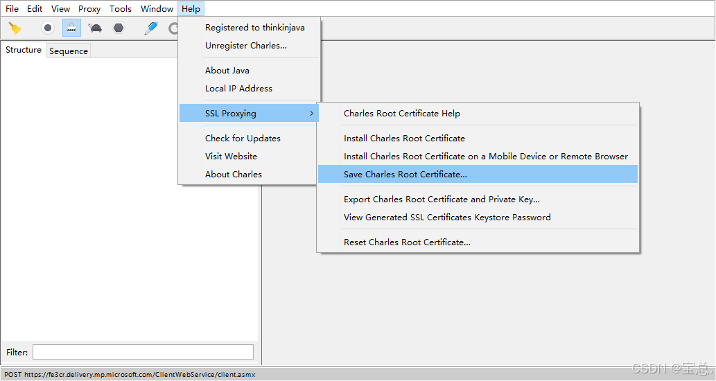Toggle the hexagon breakpoints icon
The width and height of the screenshot is (716, 381).
click(x=119, y=28)
